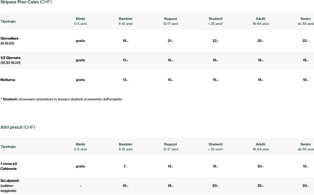314x195 pixels.
Task: Click the Notturna price for Senior
Action: pyautogui.click(x=306, y=80)
